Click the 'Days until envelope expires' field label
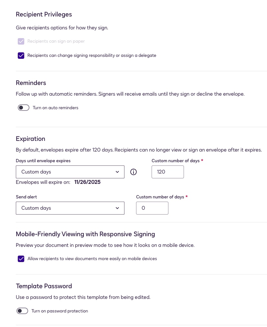Viewport: 267px width, 327px height. click(43, 161)
